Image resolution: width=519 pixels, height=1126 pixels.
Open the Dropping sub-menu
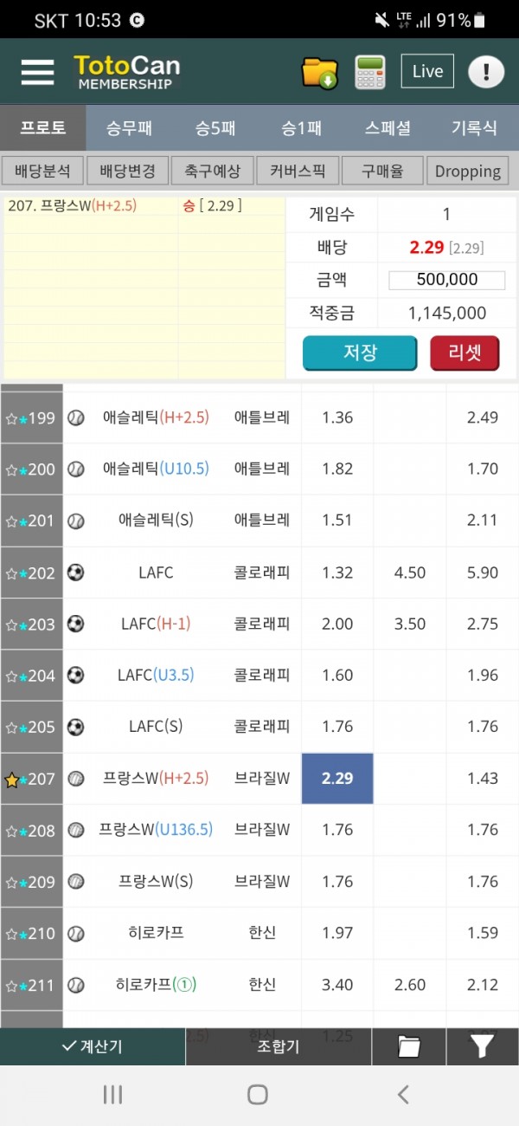coord(467,171)
